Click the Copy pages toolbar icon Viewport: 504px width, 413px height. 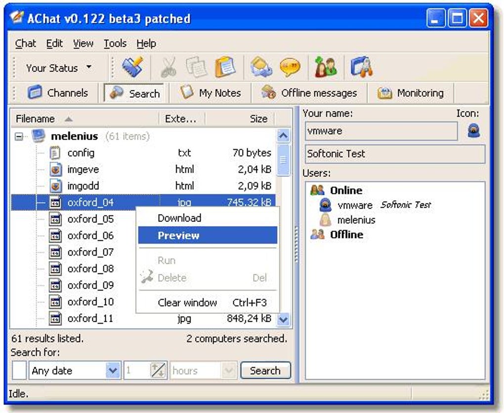tap(196, 67)
